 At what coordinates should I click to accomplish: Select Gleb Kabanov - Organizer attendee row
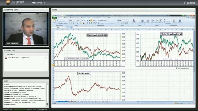click(26, 58)
